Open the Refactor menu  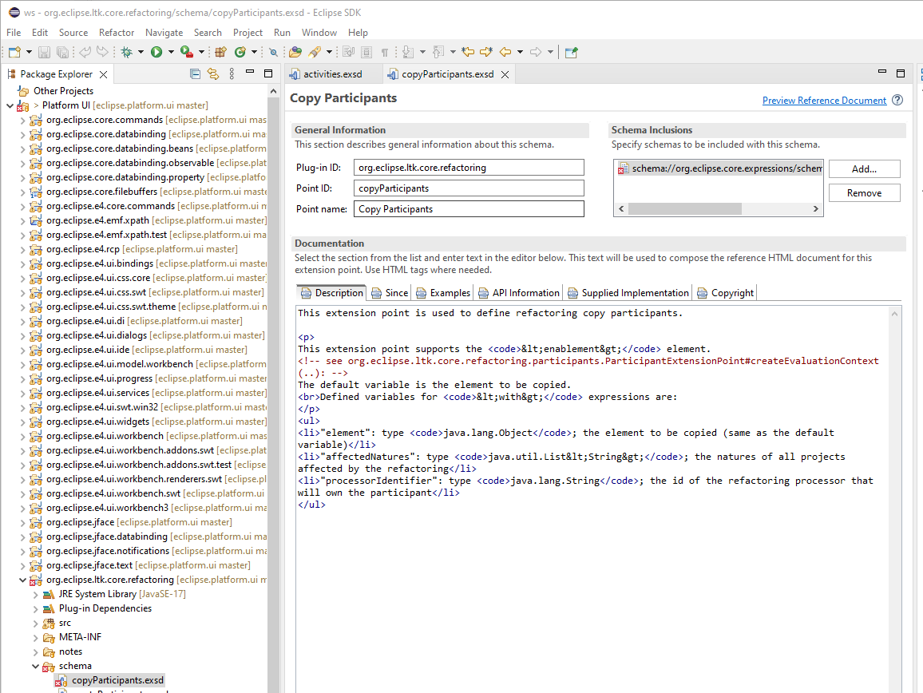pos(117,33)
